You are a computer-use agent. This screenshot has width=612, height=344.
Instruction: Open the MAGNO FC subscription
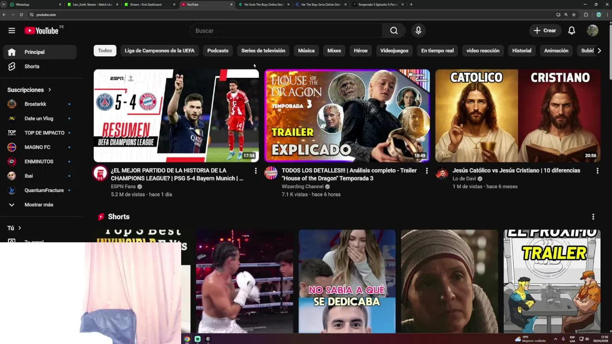coord(40,147)
